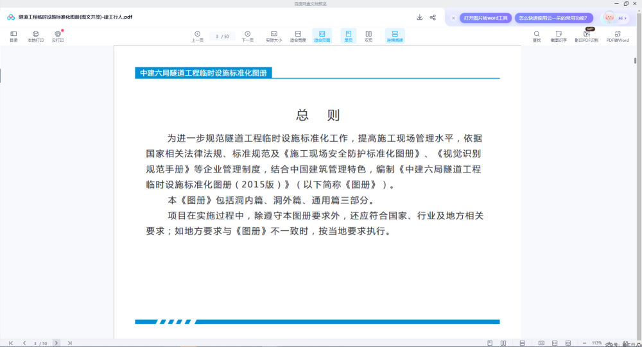Click the 本地打印 local print icon
This screenshot has width=642, height=347.
pos(35,36)
